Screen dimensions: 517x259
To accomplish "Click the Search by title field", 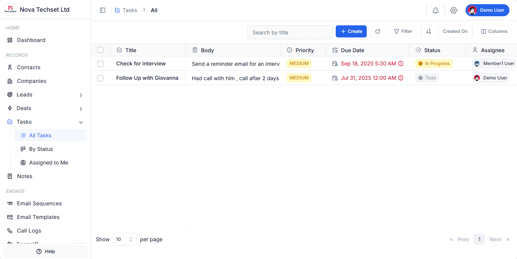I will (290, 32).
